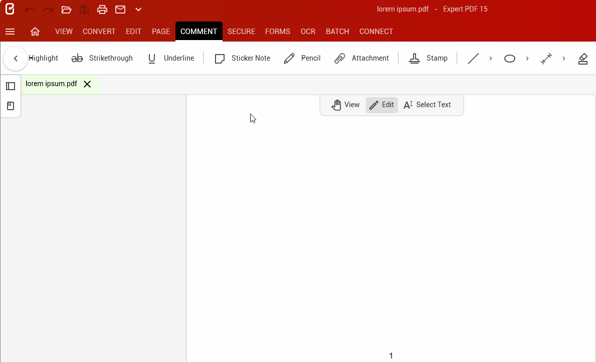Switch to Select Text mode
Screen dimensions: 596x362
[x=427, y=105]
